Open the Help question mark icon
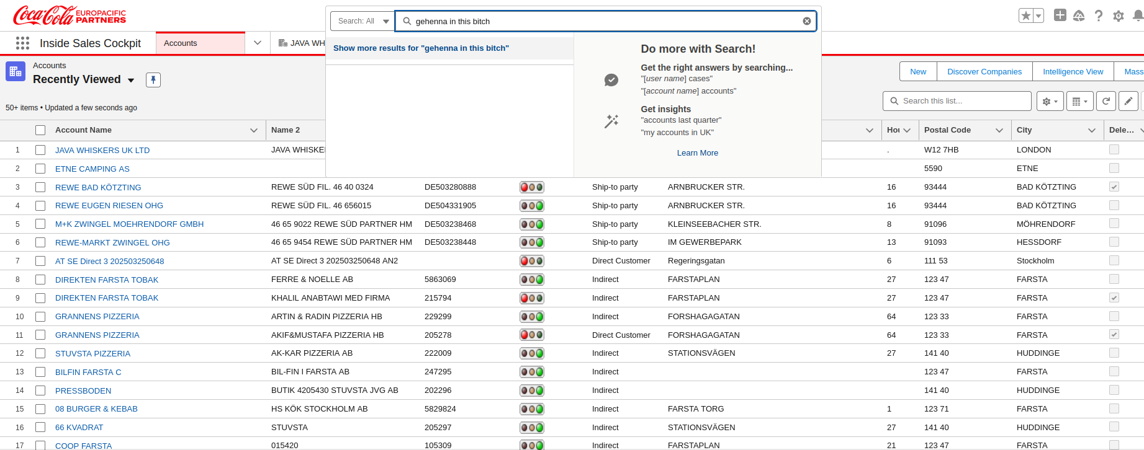 (1099, 15)
